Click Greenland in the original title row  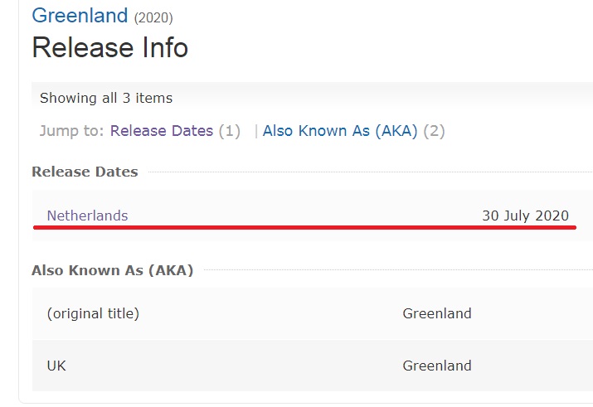point(436,313)
